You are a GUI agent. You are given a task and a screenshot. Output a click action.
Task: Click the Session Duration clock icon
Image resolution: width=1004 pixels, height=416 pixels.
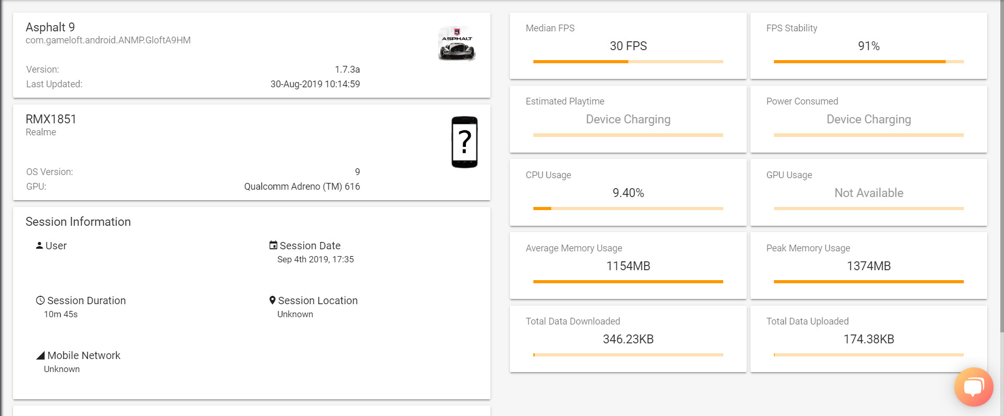coord(40,301)
